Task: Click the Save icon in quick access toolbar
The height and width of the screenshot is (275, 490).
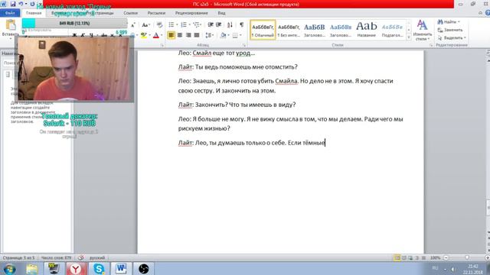Action: (x=13, y=4)
